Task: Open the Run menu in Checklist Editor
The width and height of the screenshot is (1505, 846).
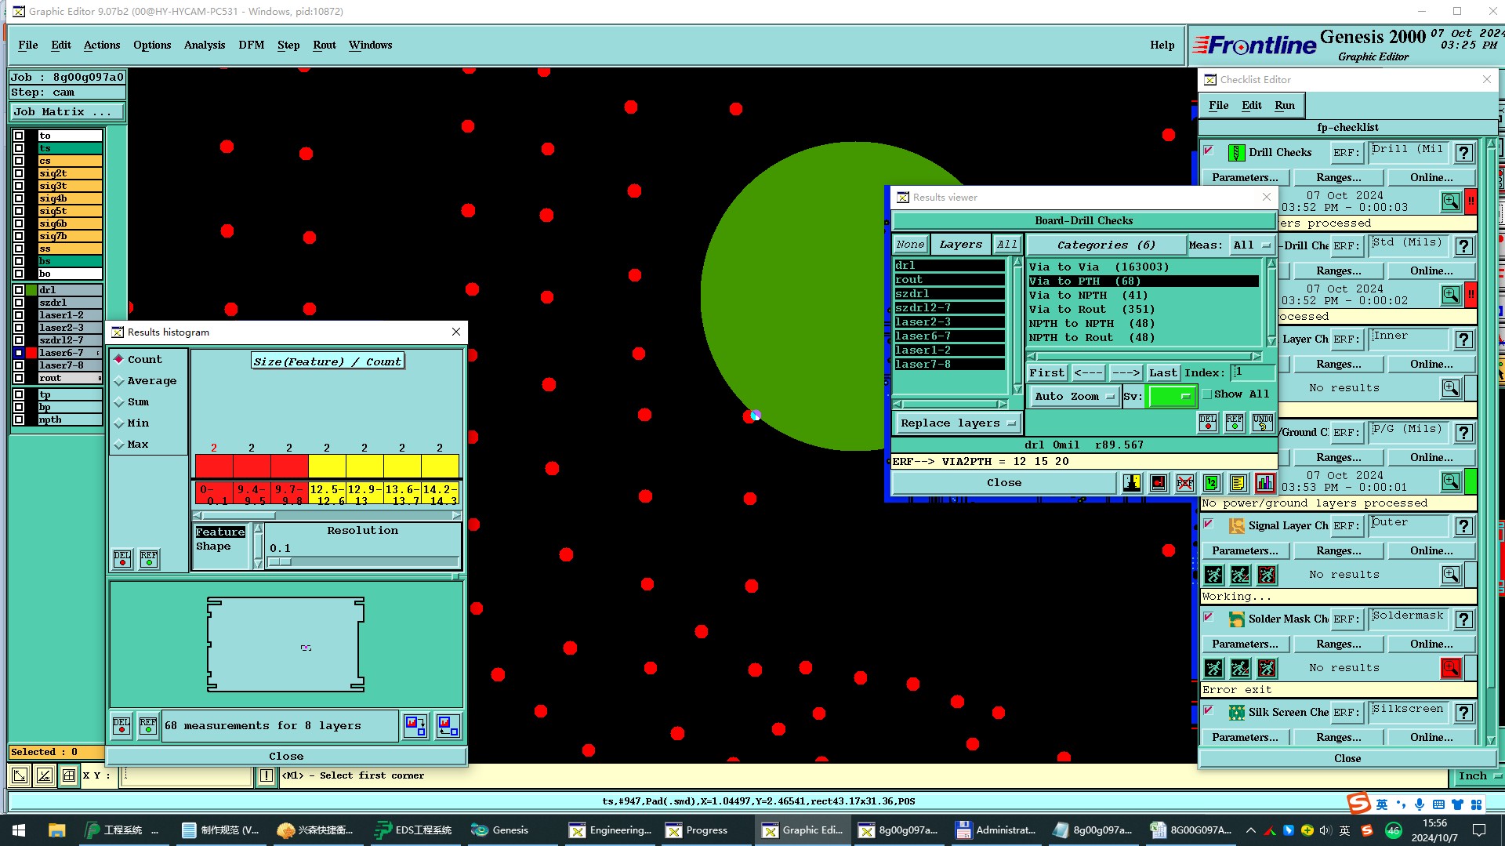Action: pos(1285,105)
